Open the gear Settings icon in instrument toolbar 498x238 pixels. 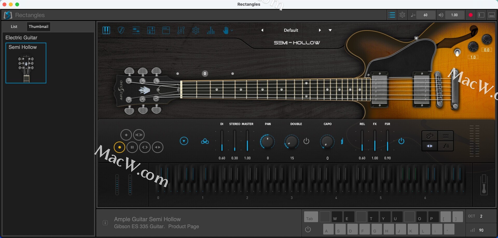196,30
